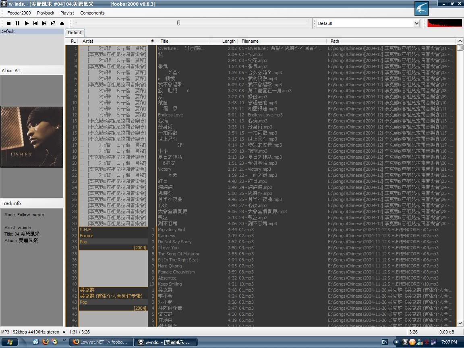This screenshot has height=348, width=464.
Task: Click the Mode: Follow cursor text
Action: [24, 215]
